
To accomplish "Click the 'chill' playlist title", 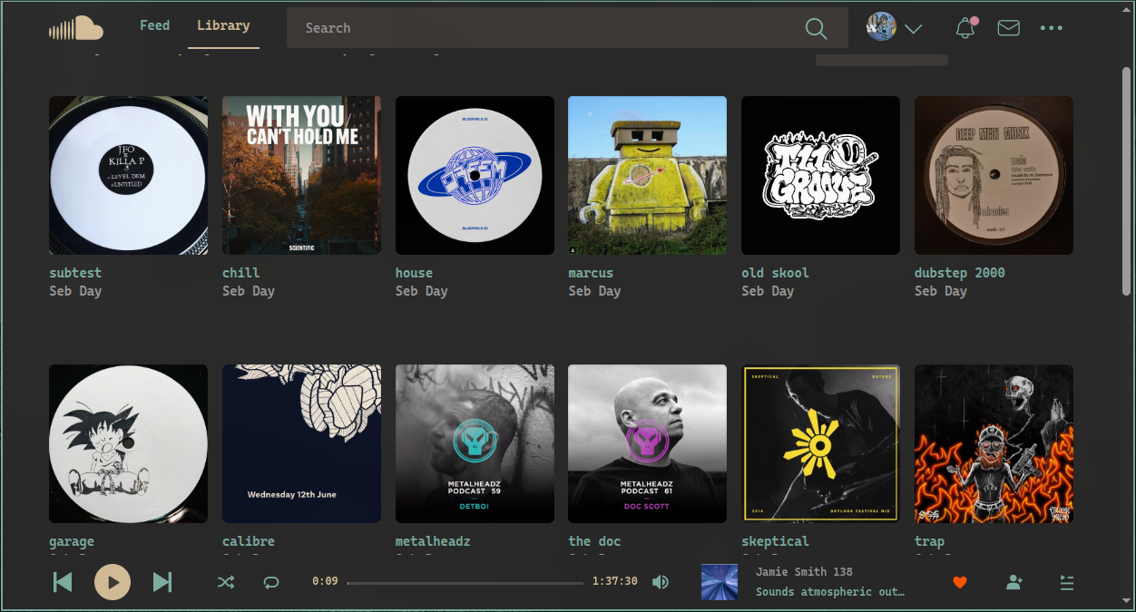I will click(x=240, y=273).
